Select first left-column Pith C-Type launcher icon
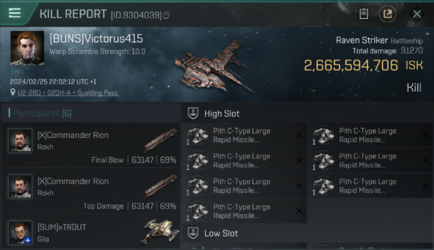Viewport: 434px width, 250px height. pyautogui.click(x=197, y=135)
